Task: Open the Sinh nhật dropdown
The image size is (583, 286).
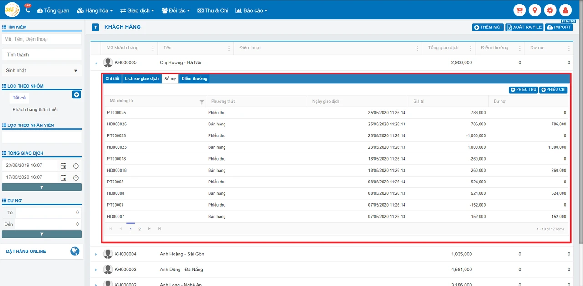Action: coord(41,70)
